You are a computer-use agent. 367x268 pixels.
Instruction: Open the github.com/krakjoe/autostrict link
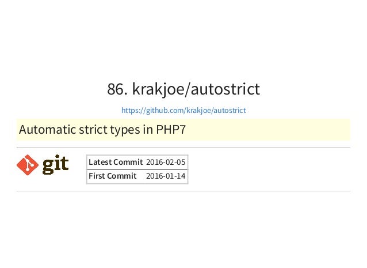tap(183, 110)
